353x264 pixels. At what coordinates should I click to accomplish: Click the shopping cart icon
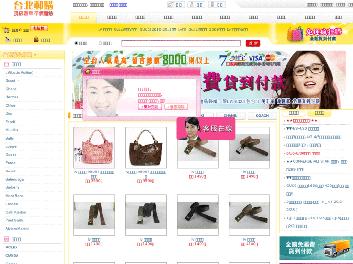[x=6, y=30]
